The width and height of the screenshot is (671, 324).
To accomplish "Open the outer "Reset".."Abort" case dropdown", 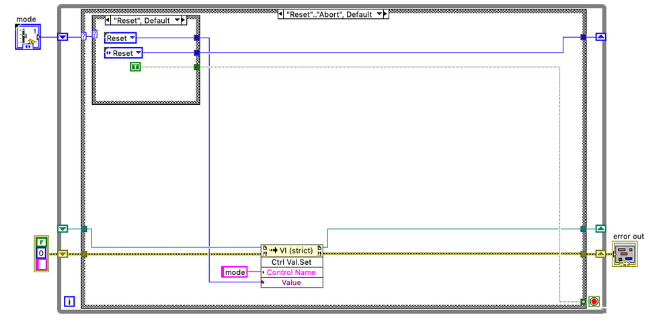I will click(x=379, y=14).
